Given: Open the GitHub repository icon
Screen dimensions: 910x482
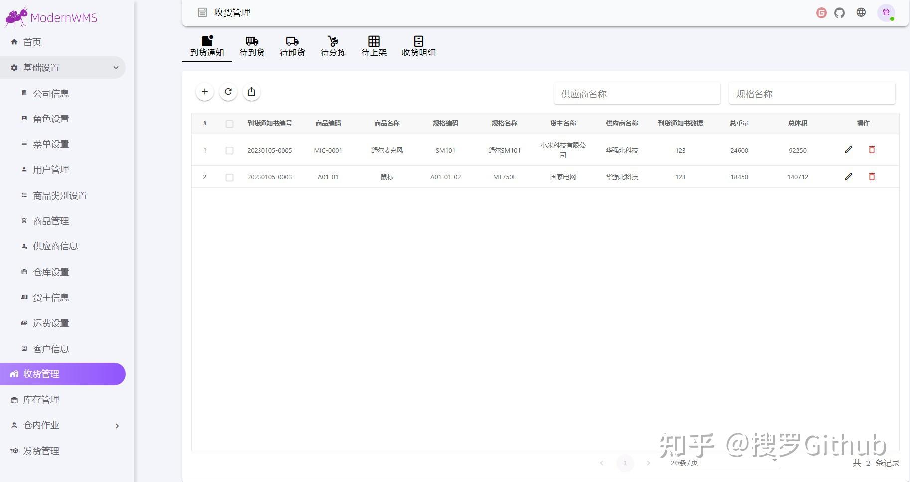Looking at the screenshot, I should point(839,12).
